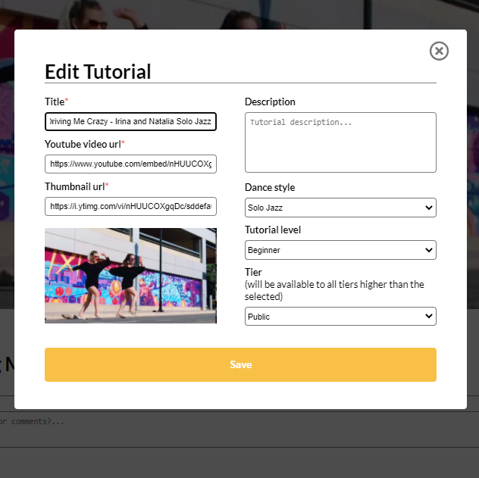Click the Edit Tutorial heading
This screenshot has width=479, height=478.
tap(98, 72)
